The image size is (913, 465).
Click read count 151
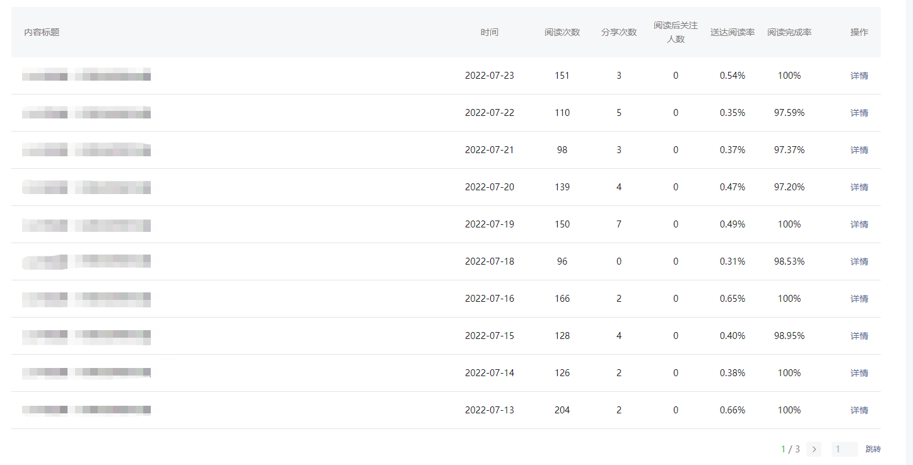click(562, 76)
